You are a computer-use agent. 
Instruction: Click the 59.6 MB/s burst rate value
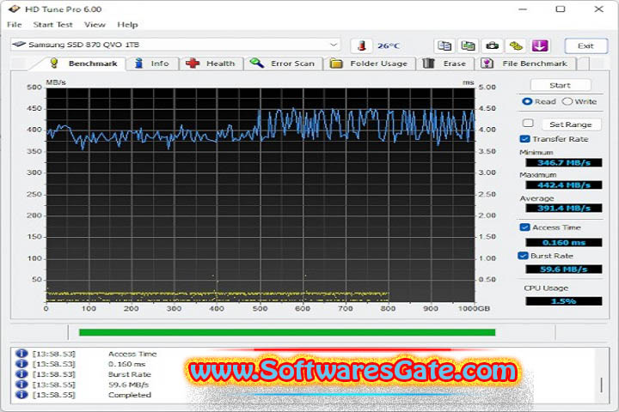[x=564, y=270]
